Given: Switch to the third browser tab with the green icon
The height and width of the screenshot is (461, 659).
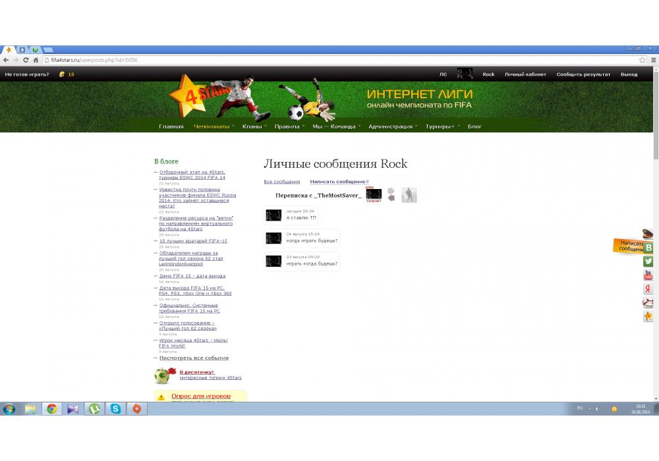Looking at the screenshot, I should [36, 49].
